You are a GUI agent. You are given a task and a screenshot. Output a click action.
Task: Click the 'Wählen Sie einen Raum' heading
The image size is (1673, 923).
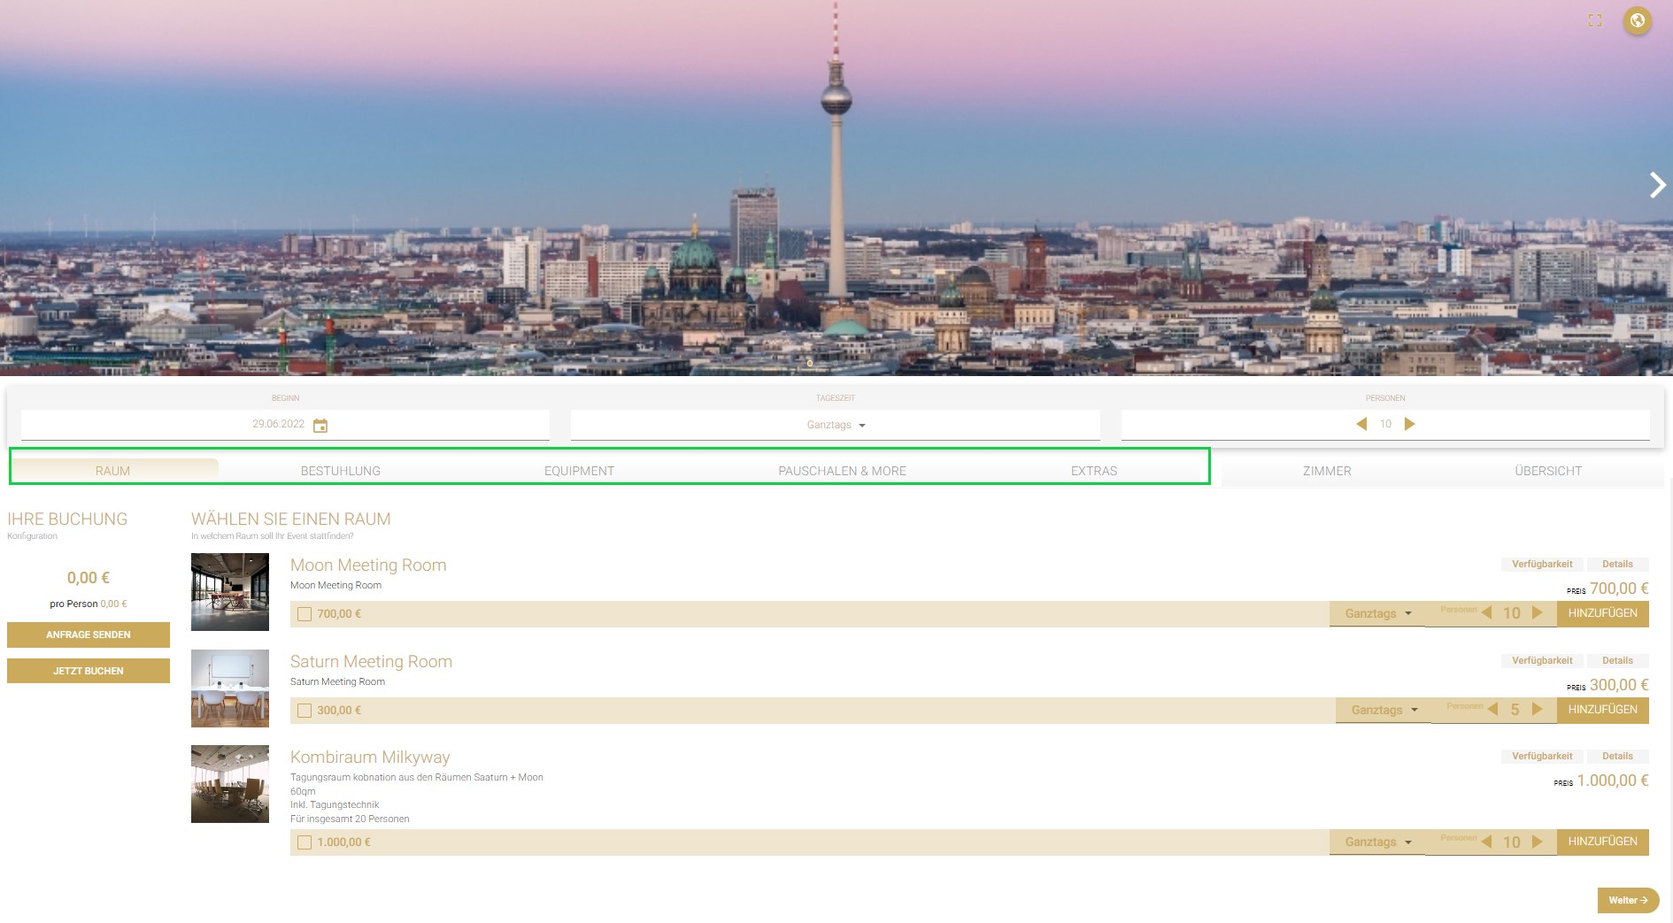click(x=290, y=519)
